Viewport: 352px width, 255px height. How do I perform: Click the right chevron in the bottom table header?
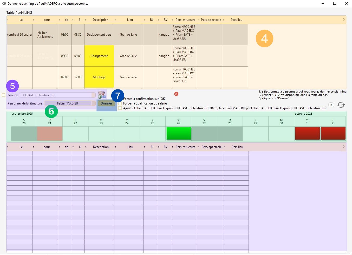coord(344,147)
